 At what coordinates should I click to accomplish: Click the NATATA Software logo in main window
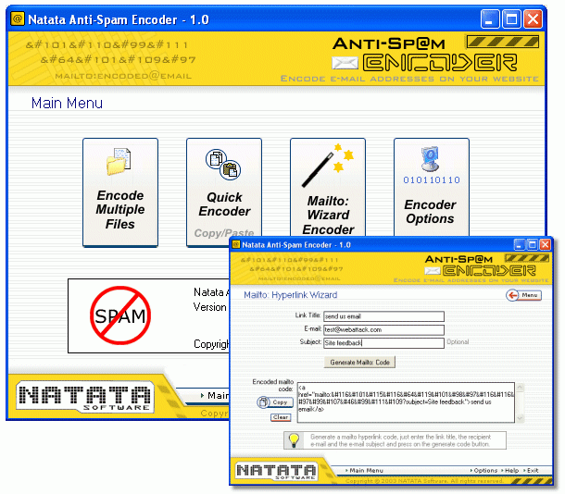point(84,397)
